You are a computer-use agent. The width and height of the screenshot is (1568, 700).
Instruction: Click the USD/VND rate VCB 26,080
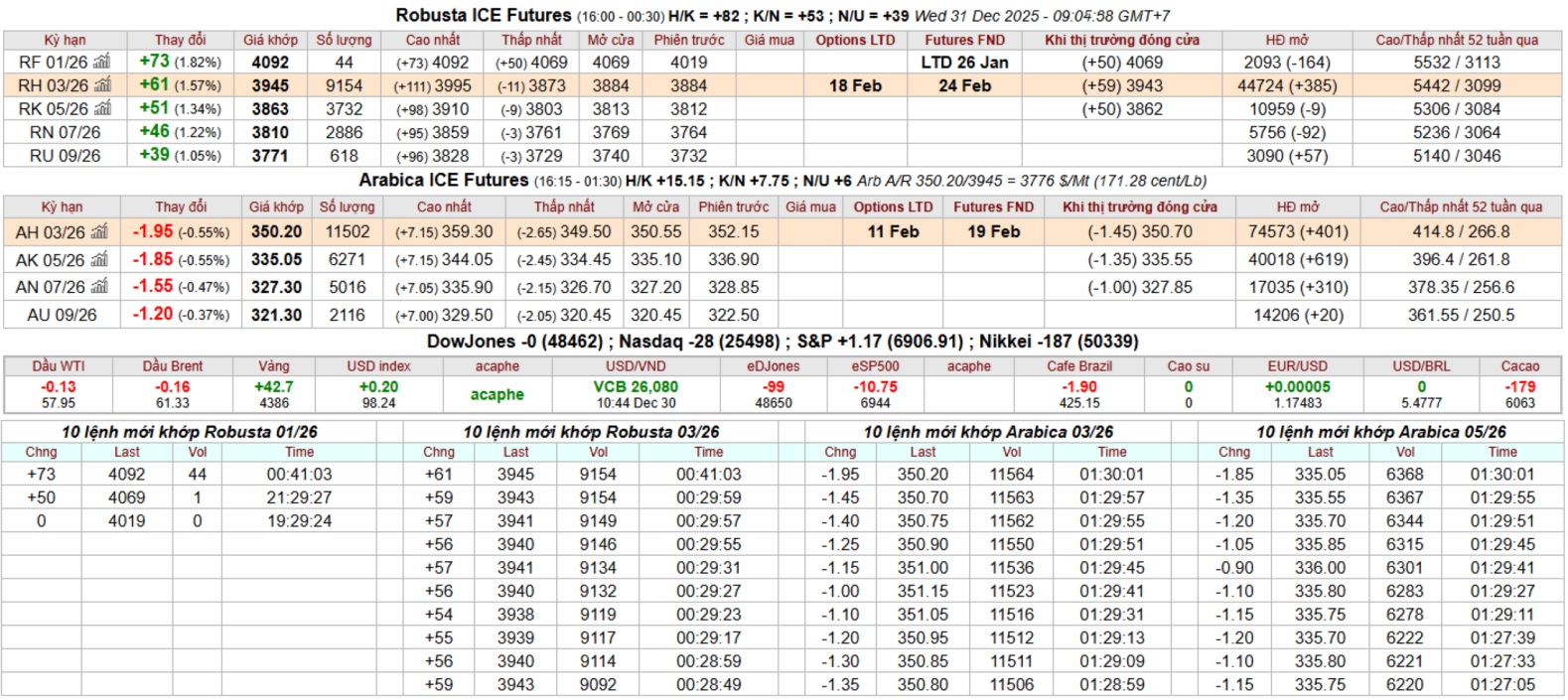pyautogui.click(x=636, y=387)
